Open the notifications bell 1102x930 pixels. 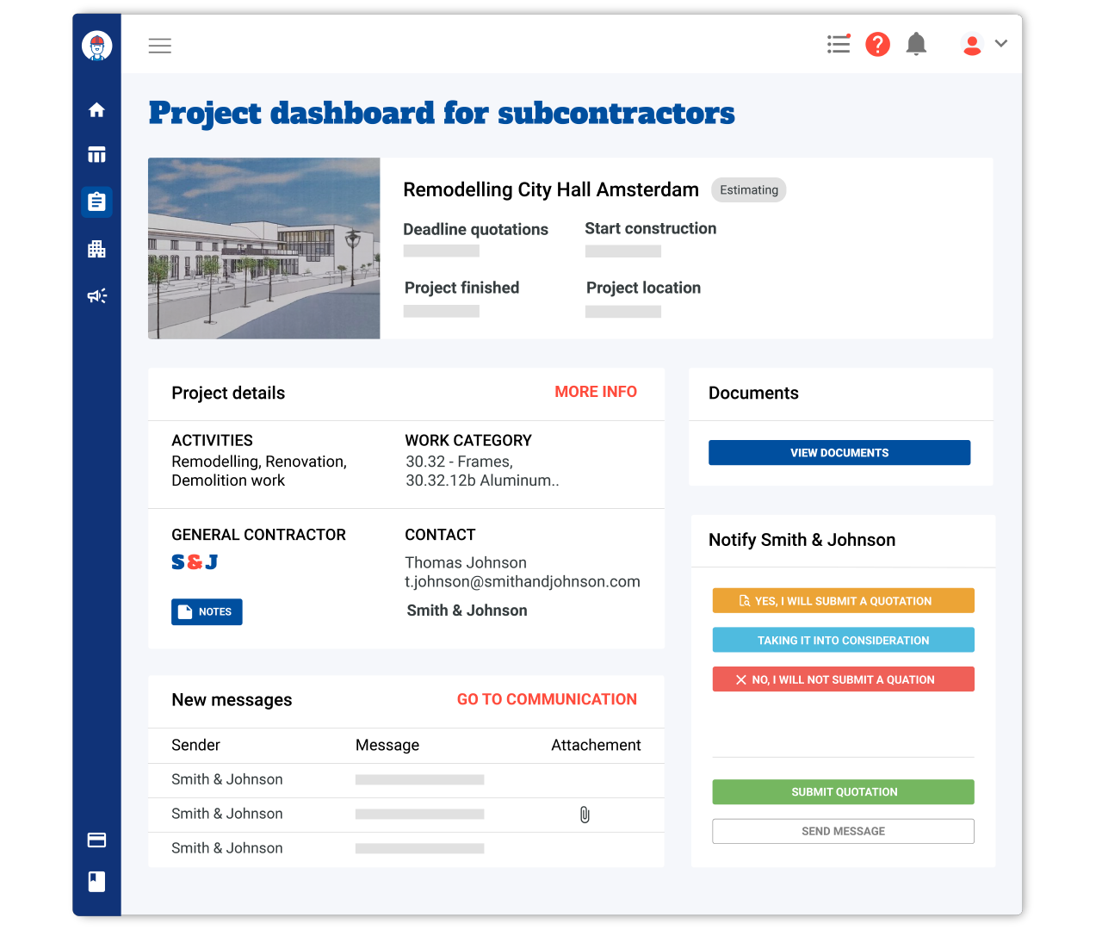pos(917,44)
